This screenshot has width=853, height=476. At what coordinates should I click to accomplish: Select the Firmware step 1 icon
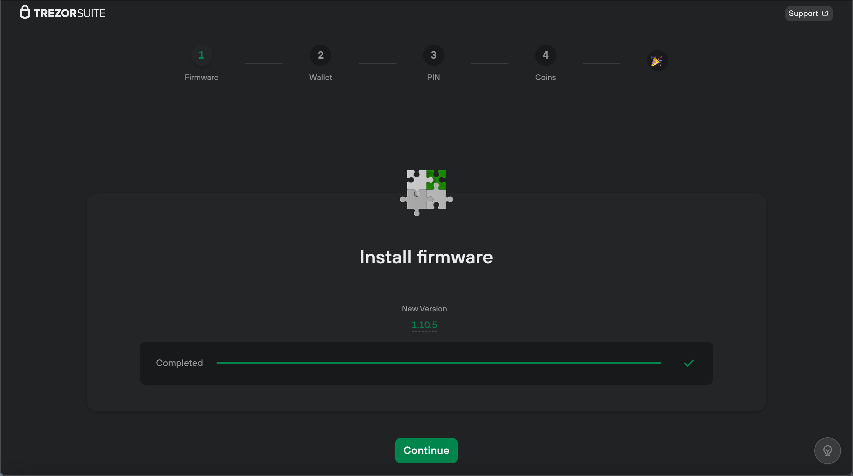click(202, 55)
